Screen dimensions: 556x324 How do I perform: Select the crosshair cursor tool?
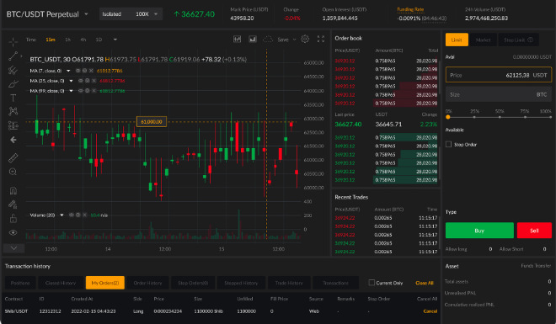[13, 42]
